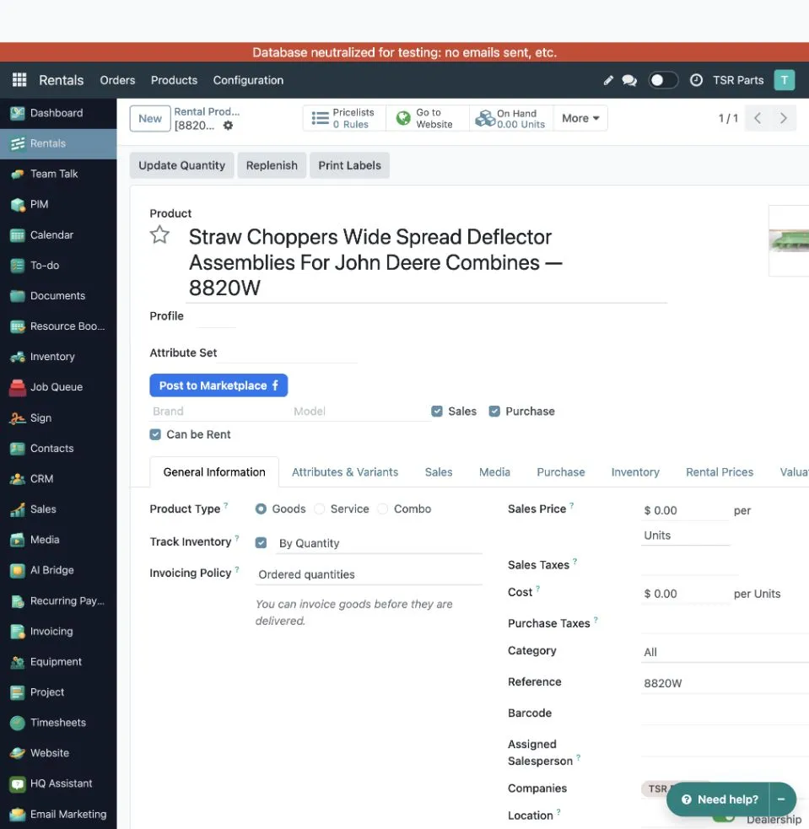Open the apps grid menu icon
Screen dimensions: 809x829
click(x=19, y=80)
